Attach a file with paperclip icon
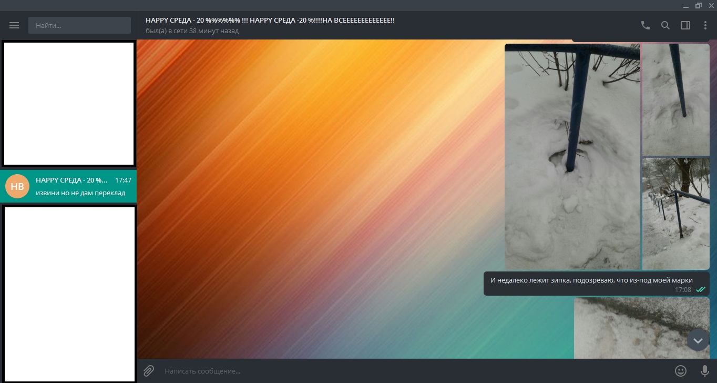Image resolution: width=717 pixels, height=383 pixels. 149,371
